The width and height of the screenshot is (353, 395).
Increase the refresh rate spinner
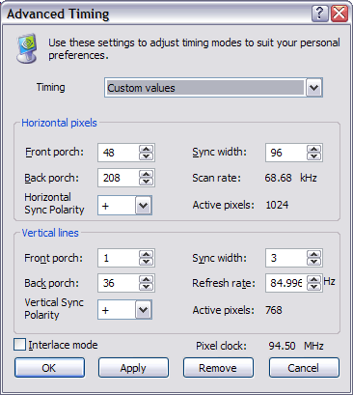point(313,279)
